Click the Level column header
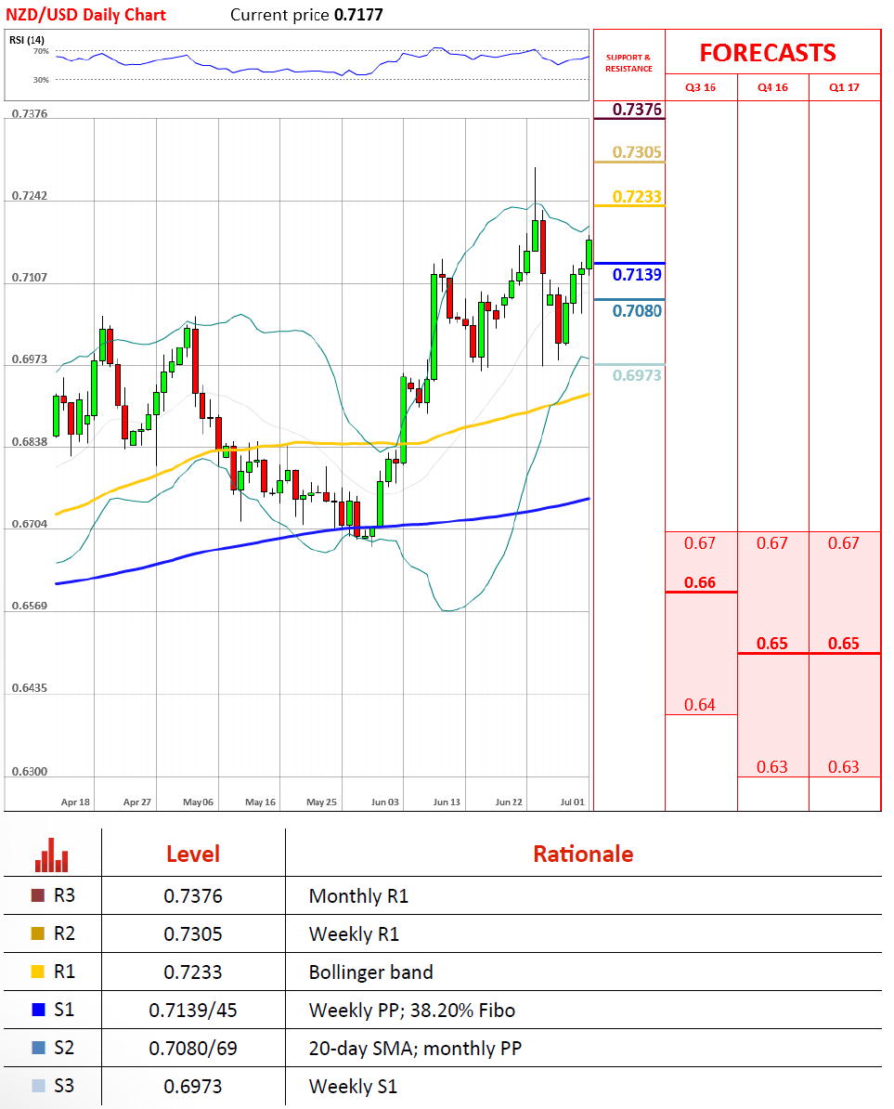894x1109 pixels. pyautogui.click(x=193, y=855)
